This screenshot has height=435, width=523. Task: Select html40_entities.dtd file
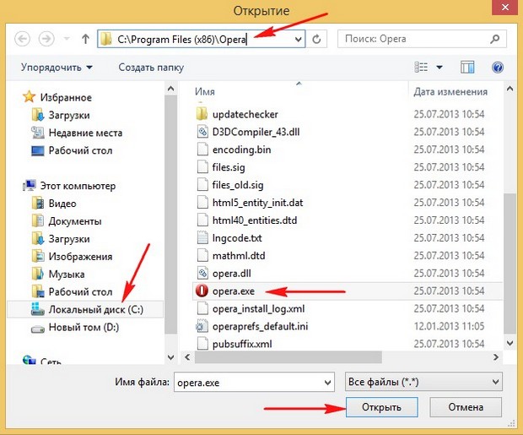[255, 220]
